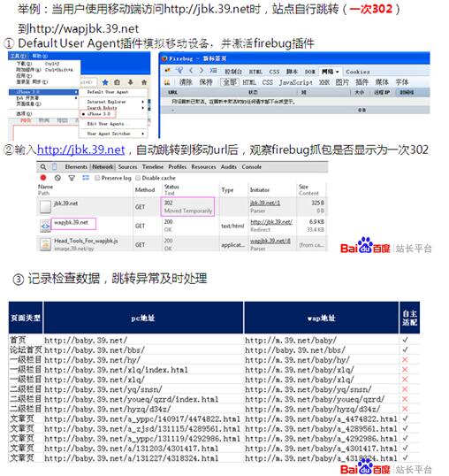Switch to DevTools Sources tab
Viewport: 449px width, 476px height.
(x=127, y=166)
